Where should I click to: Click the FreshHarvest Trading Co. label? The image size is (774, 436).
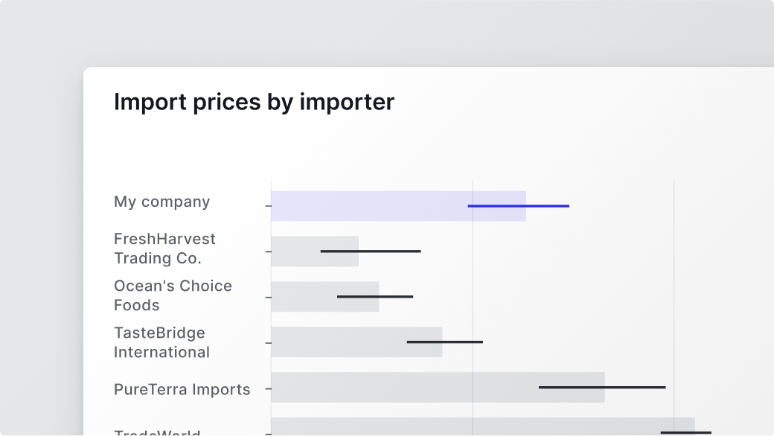click(164, 249)
